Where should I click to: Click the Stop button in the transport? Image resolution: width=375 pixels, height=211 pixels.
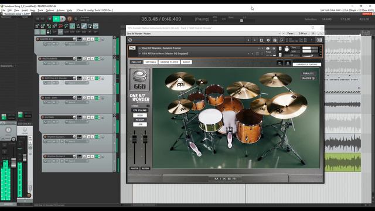click(x=50, y=19)
